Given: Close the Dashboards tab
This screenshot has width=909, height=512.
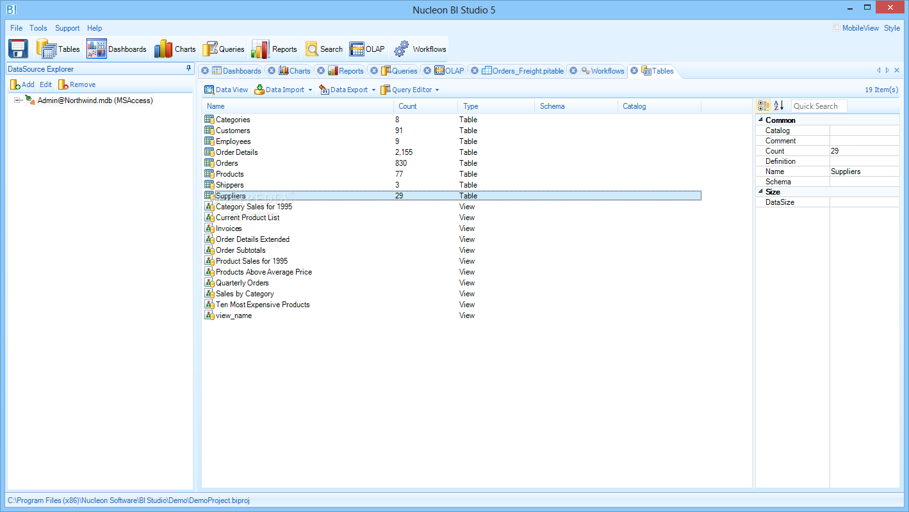Looking at the screenshot, I should point(205,71).
